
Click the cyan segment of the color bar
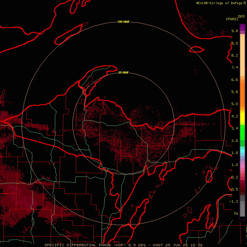[242, 151]
